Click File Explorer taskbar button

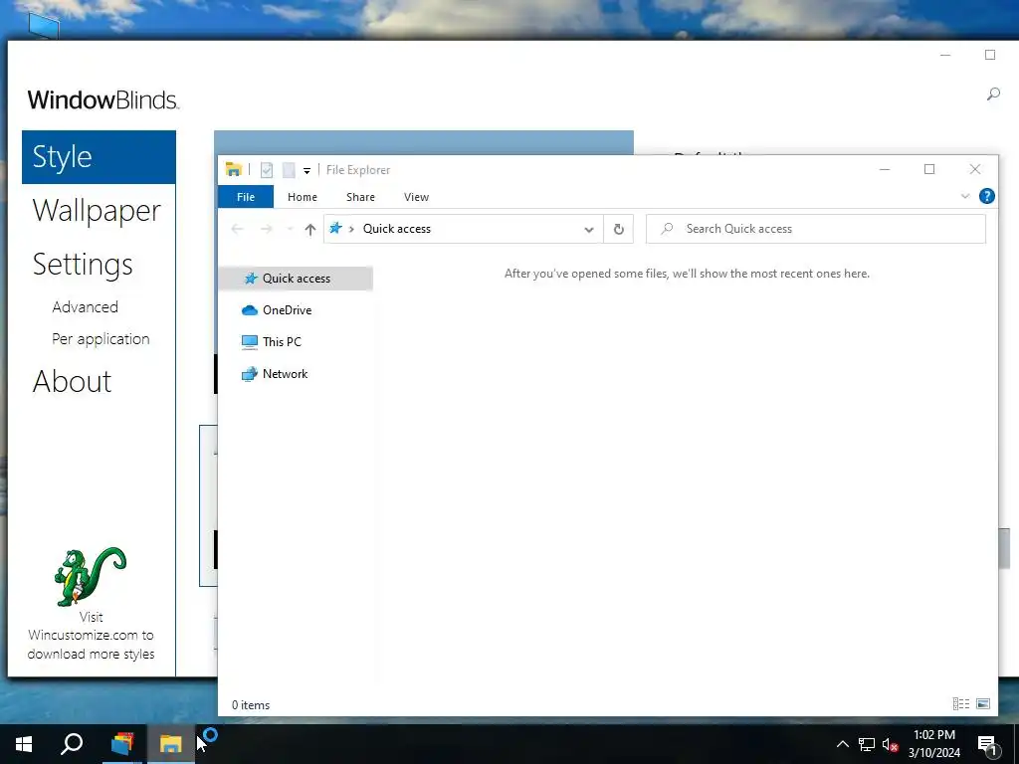tap(170, 744)
